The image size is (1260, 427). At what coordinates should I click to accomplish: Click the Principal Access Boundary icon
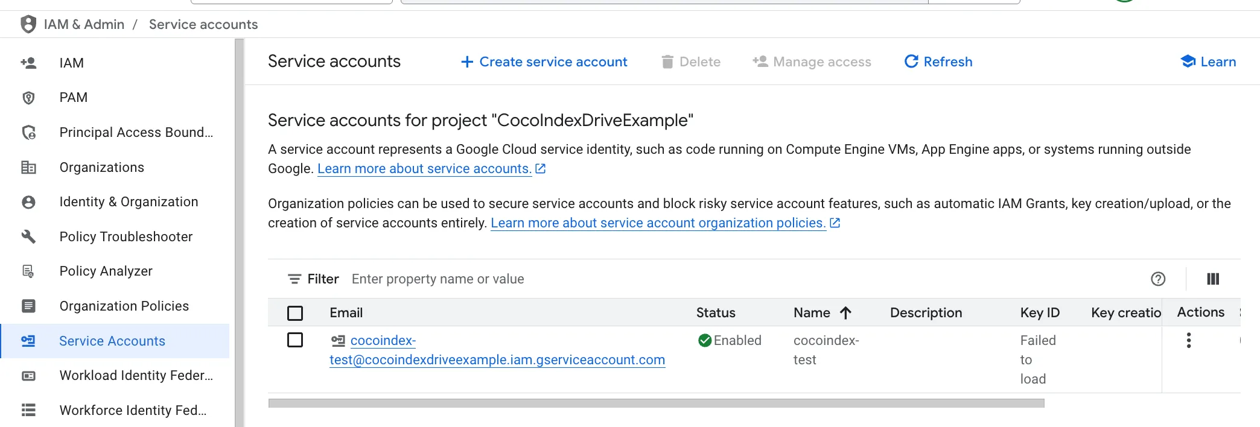[28, 132]
